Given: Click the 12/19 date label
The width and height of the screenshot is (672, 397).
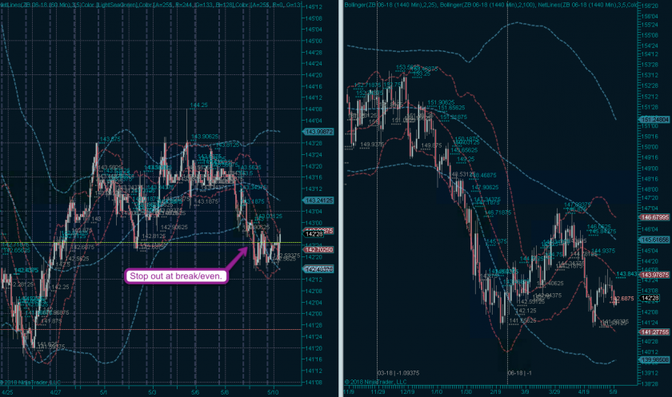Looking at the screenshot, I should (407, 391).
